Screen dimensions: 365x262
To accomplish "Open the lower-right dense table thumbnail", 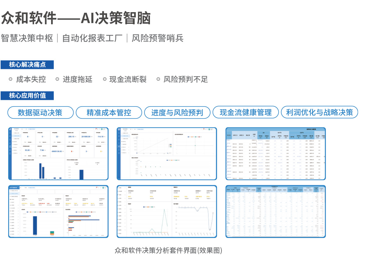I will tap(276, 211).
